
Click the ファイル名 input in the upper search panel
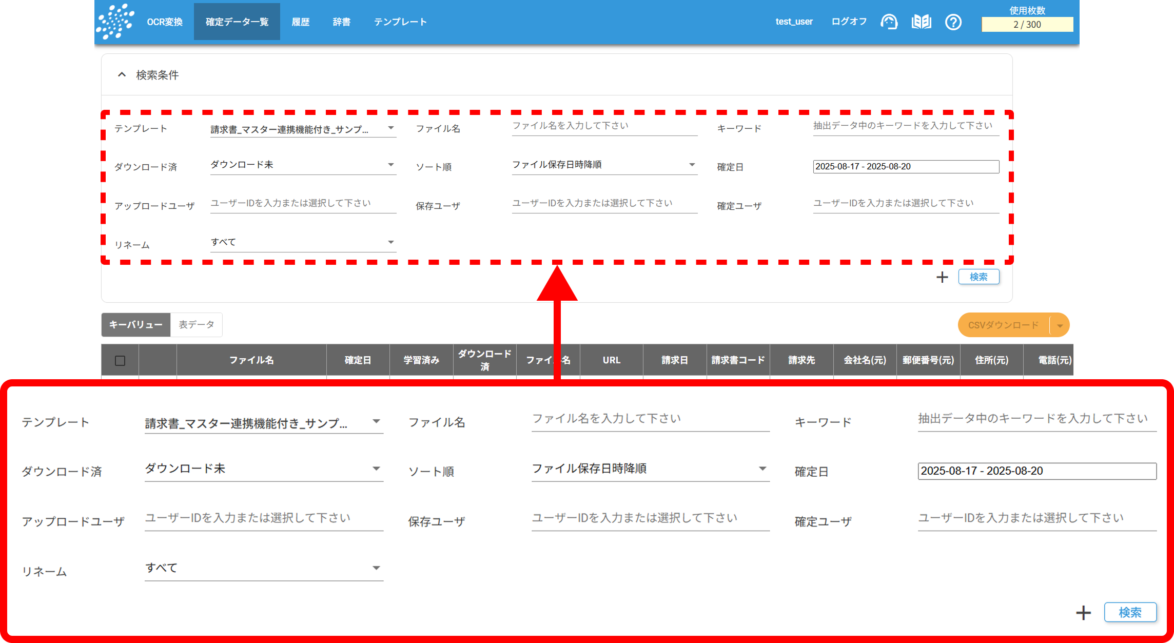[x=604, y=126]
